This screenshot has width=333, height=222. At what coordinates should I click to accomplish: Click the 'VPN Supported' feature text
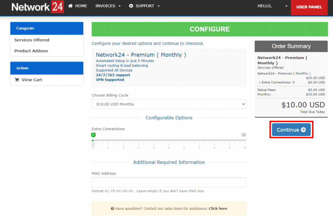[x=110, y=80]
